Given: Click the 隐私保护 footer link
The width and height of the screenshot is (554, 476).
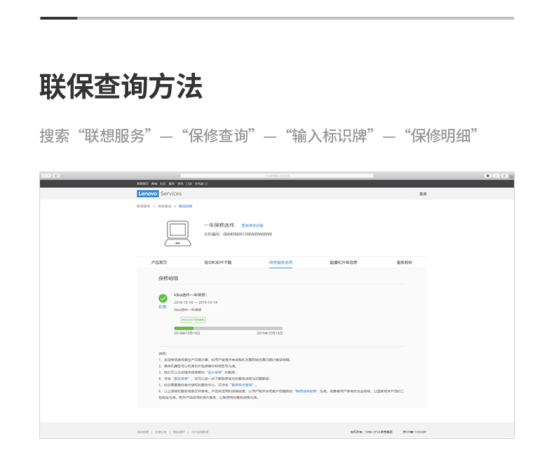Looking at the screenshot, I should coord(179,432).
